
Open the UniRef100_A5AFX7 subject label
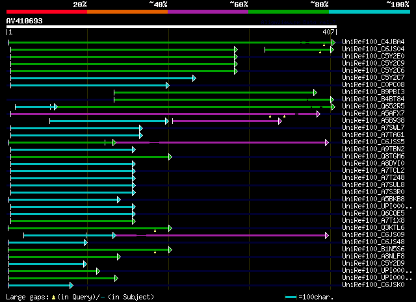(373, 114)
